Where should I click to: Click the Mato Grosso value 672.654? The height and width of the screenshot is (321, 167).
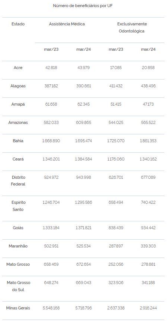pos(83,264)
